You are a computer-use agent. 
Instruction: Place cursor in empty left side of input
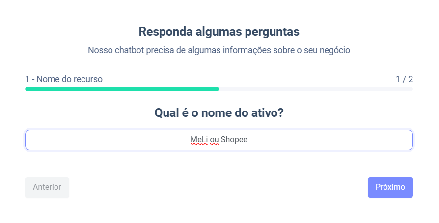point(98,140)
